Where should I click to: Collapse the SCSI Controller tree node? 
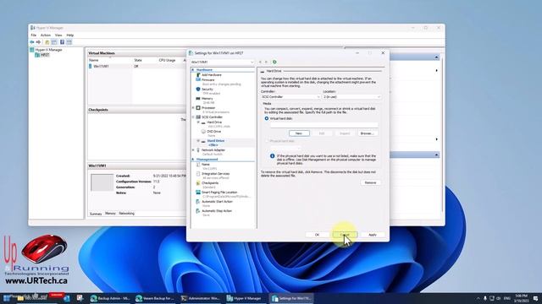(193, 117)
